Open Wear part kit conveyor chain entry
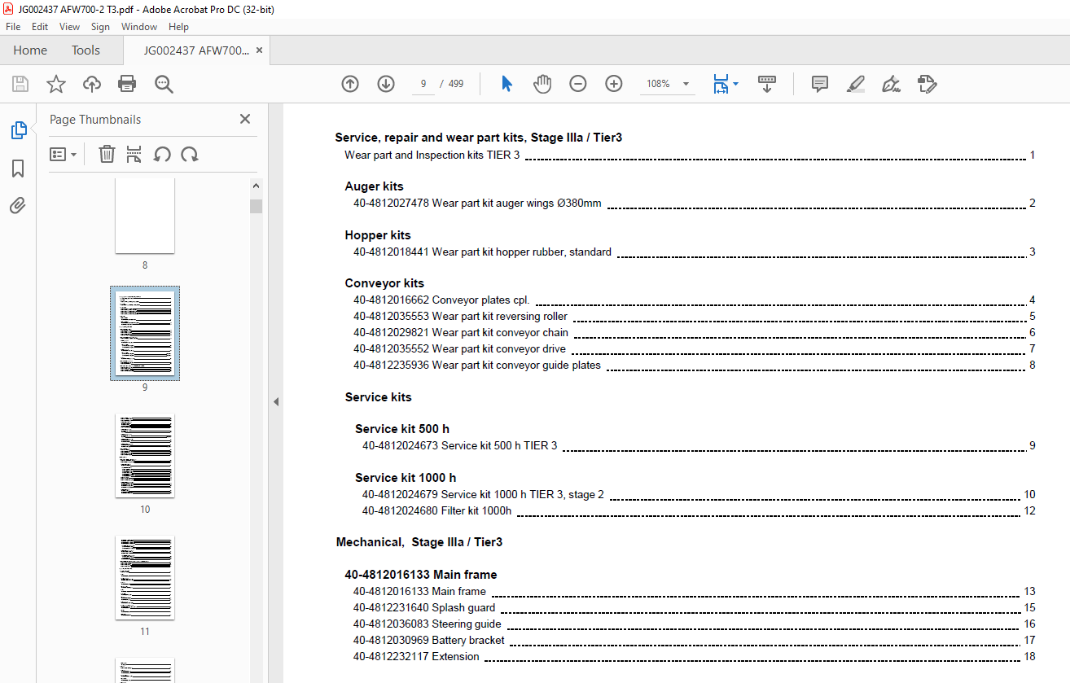 point(694,333)
